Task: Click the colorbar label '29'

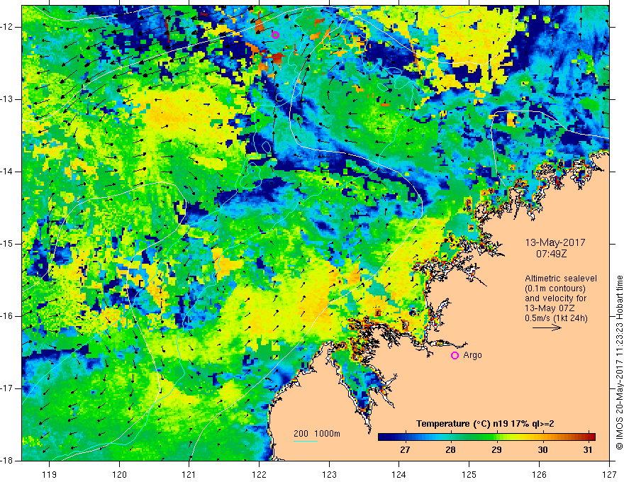Action: pyautogui.click(x=496, y=450)
